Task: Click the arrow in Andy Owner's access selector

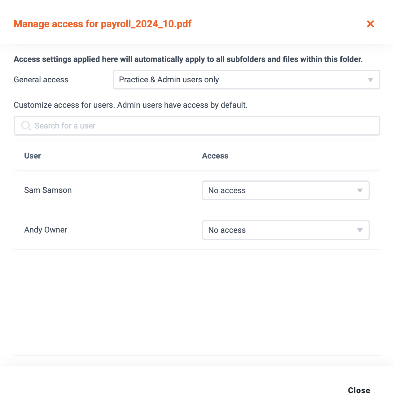Action: point(360,230)
